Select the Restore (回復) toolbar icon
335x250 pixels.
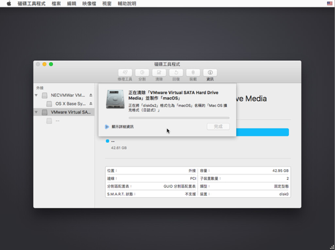176,72
